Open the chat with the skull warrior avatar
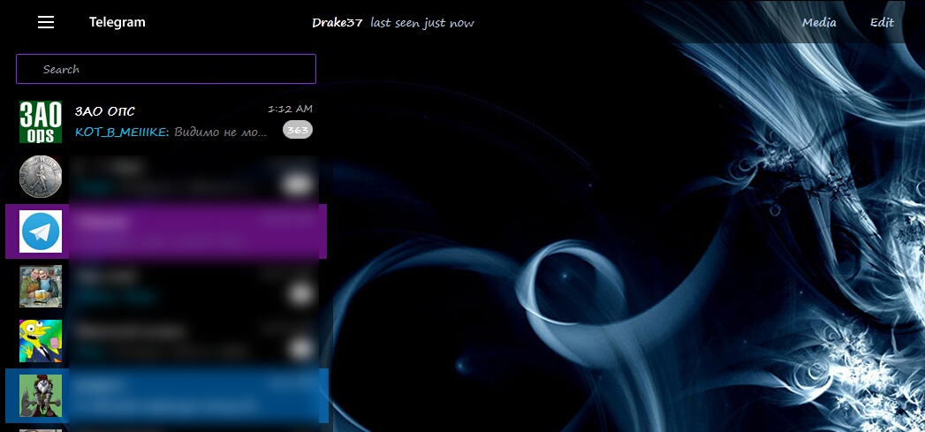Screen dimensions: 925x432 pos(41,396)
